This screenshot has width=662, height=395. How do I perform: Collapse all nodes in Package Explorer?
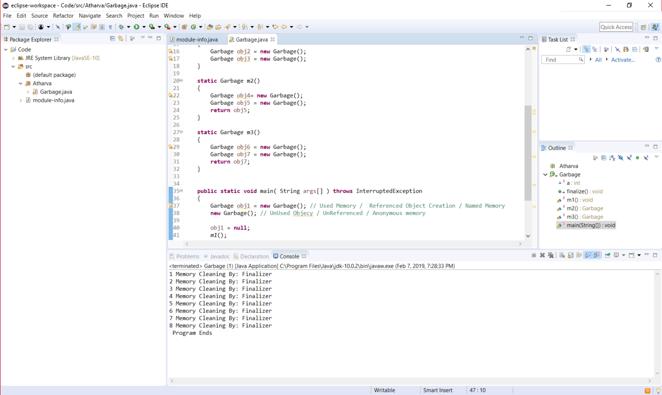click(x=113, y=39)
